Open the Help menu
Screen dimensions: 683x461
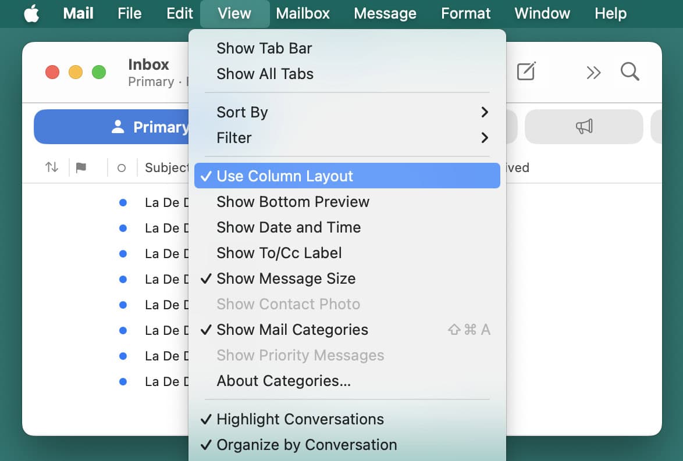[611, 13]
